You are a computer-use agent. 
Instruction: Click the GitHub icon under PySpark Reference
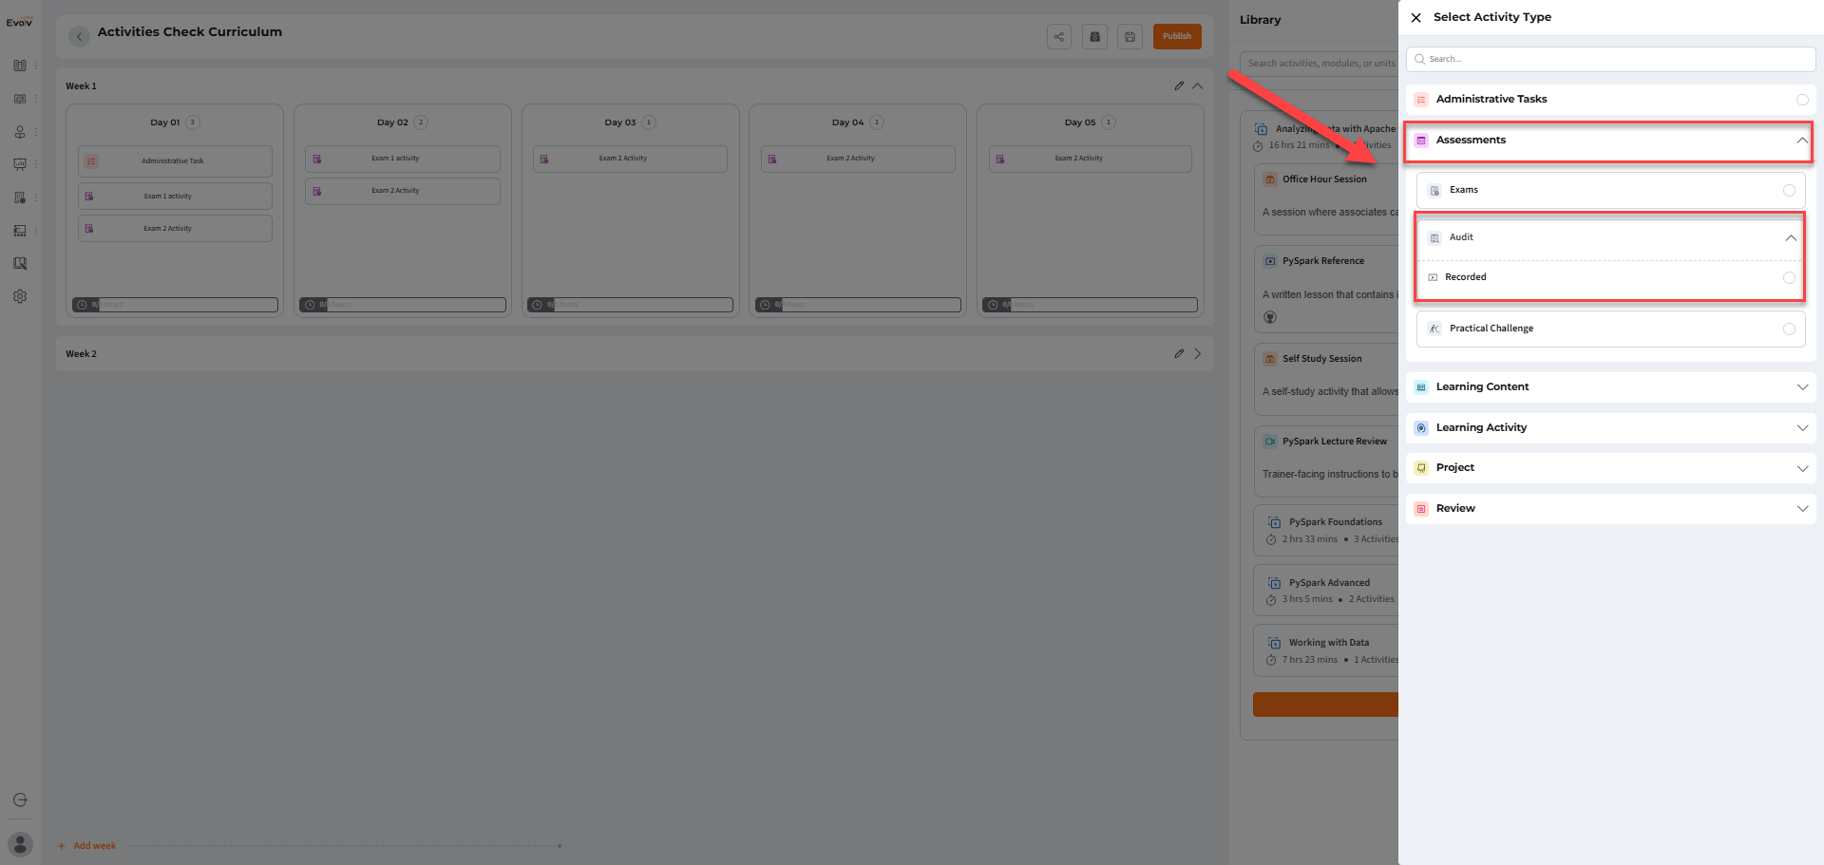coord(1270,317)
